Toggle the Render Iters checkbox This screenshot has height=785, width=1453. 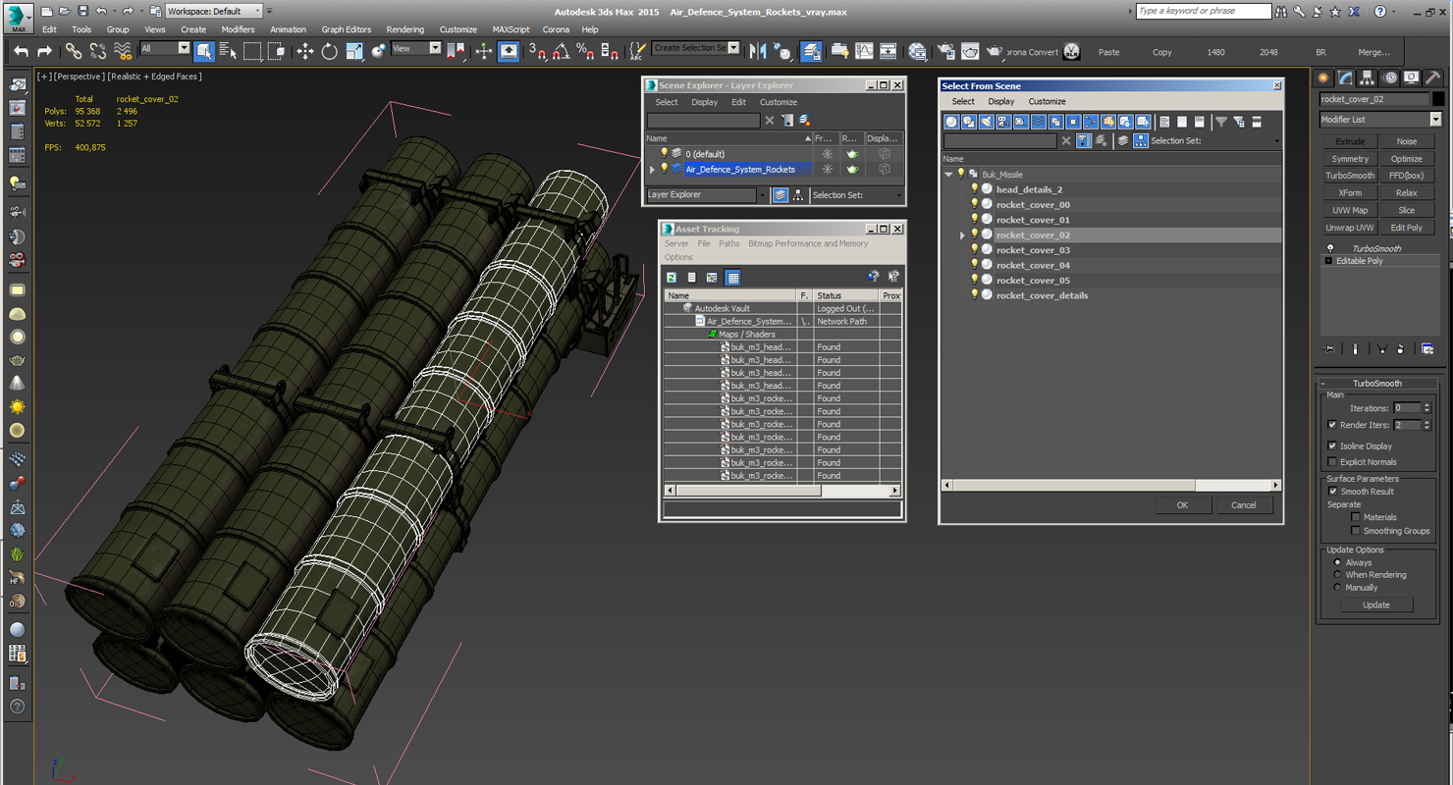coord(1332,425)
